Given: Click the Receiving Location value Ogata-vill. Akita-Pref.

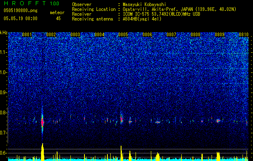Looking at the screenshot, I should (179, 10).
